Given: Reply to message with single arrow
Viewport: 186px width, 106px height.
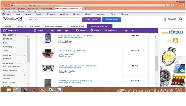Looking at the screenshot, I should [52, 31].
